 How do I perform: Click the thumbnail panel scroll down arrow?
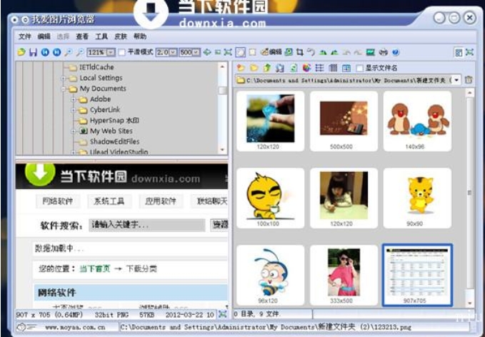pos(469,303)
